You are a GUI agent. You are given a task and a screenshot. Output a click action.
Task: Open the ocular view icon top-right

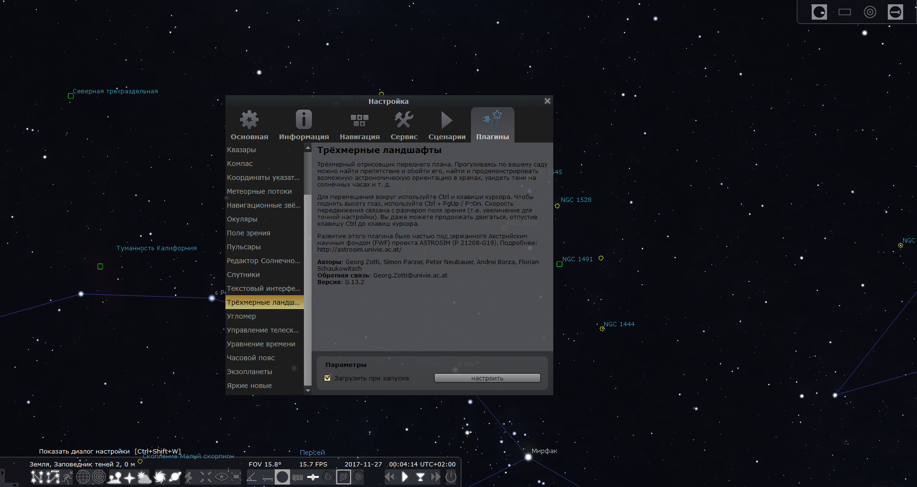[x=819, y=12]
